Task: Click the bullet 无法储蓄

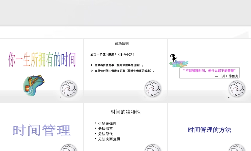Action: tap(105, 129)
